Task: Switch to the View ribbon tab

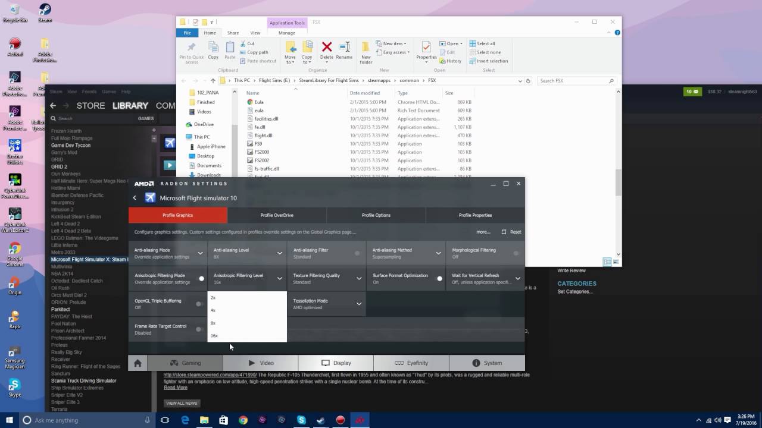Action: [255, 33]
